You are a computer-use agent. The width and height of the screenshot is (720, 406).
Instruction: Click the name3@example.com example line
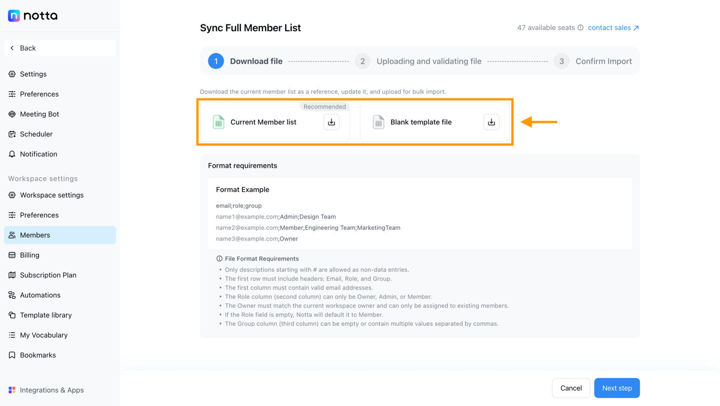coord(257,239)
